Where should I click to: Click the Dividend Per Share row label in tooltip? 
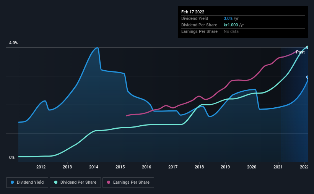pyautogui.click(x=199, y=25)
